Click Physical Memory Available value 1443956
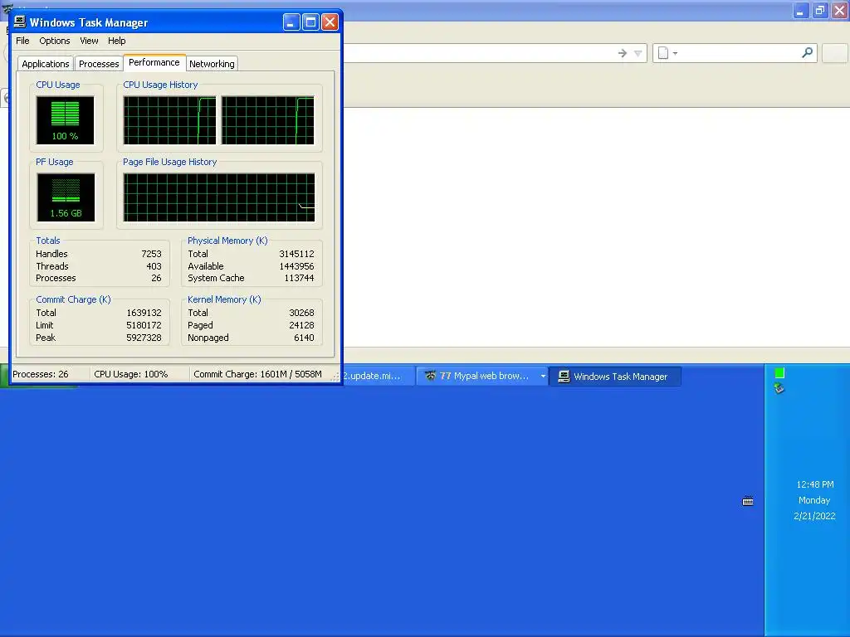The width and height of the screenshot is (850, 637). (296, 266)
